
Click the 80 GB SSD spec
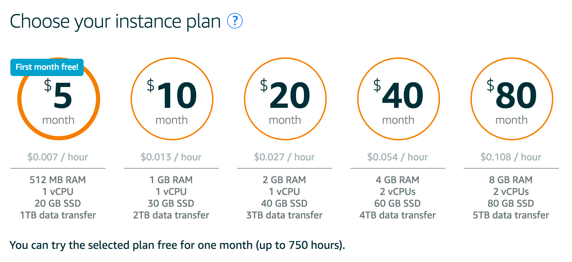pos(511,203)
